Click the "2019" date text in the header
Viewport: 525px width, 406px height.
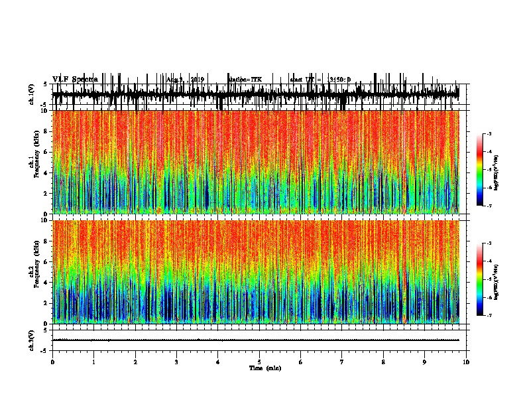coord(198,80)
